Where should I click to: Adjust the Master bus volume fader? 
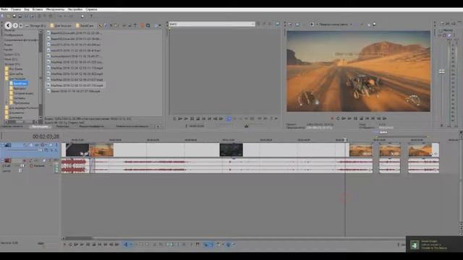pos(442,71)
